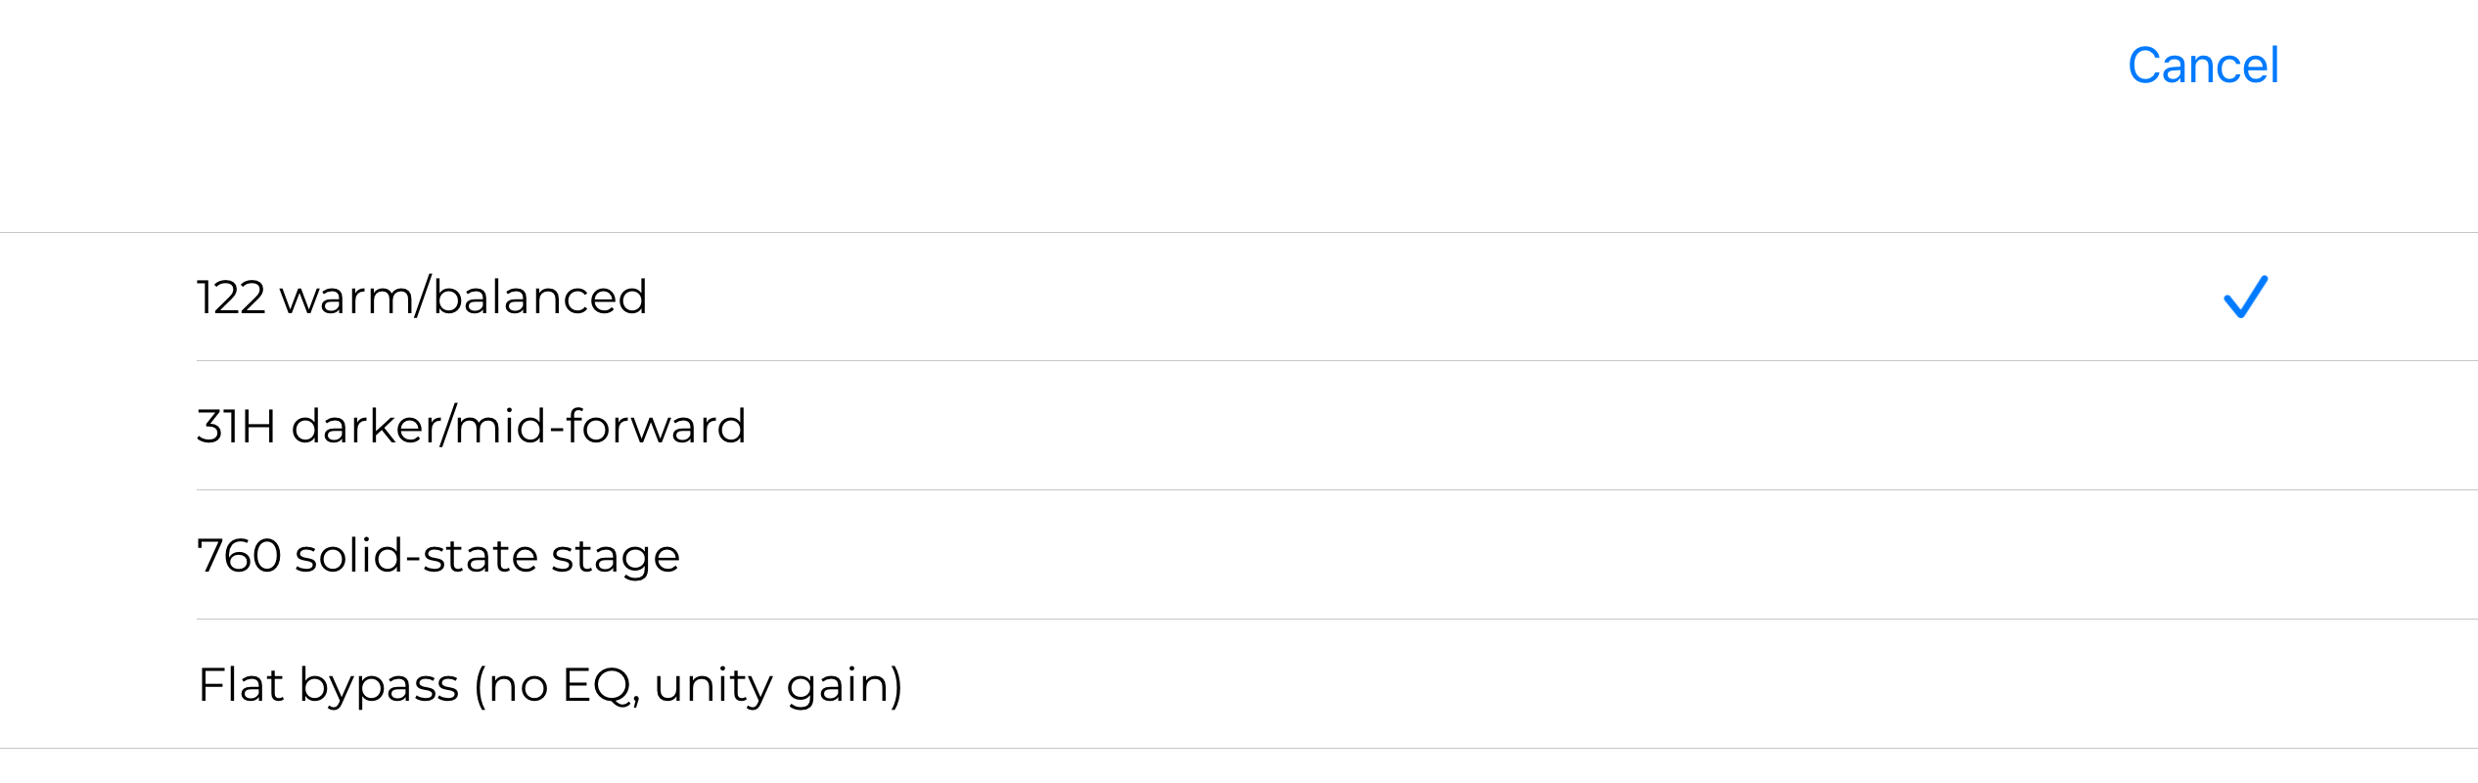Click the "31H" model label text
Viewport: 2478px width, 783px height.
tap(237, 427)
